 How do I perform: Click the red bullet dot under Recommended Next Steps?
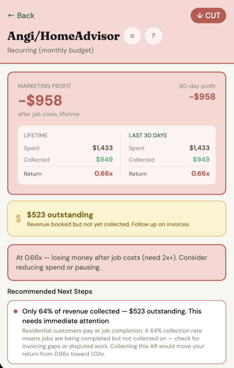(15, 311)
